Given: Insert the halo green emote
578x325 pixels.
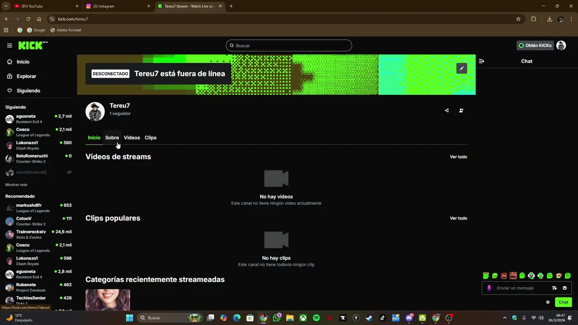Looking at the screenshot, I should 486,275.
